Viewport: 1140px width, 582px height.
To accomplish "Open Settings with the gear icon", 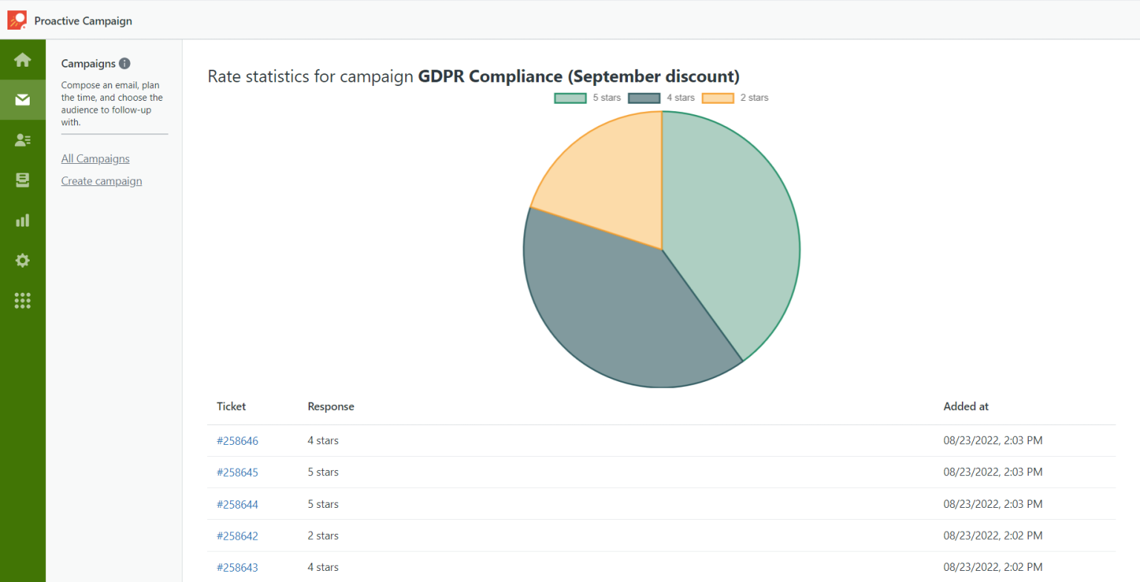I will coord(22,260).
